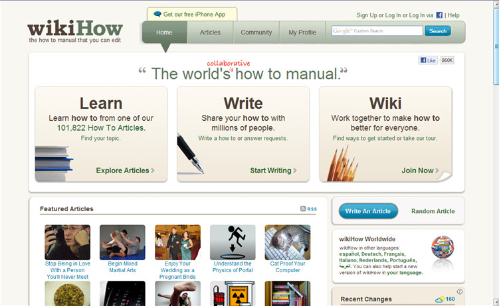Click the globe flags Worldwide icon
Viewport: 499px width, 306px height.
443,248
